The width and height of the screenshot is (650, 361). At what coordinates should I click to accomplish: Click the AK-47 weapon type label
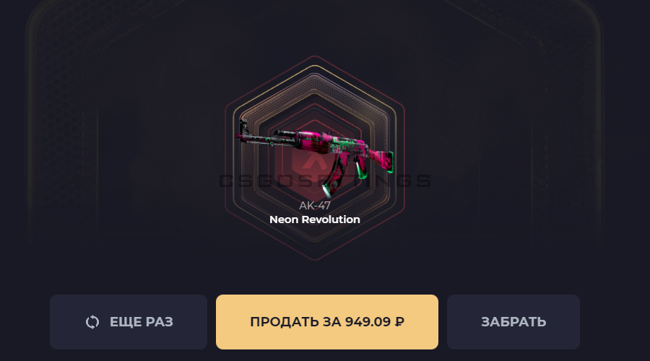315,206
